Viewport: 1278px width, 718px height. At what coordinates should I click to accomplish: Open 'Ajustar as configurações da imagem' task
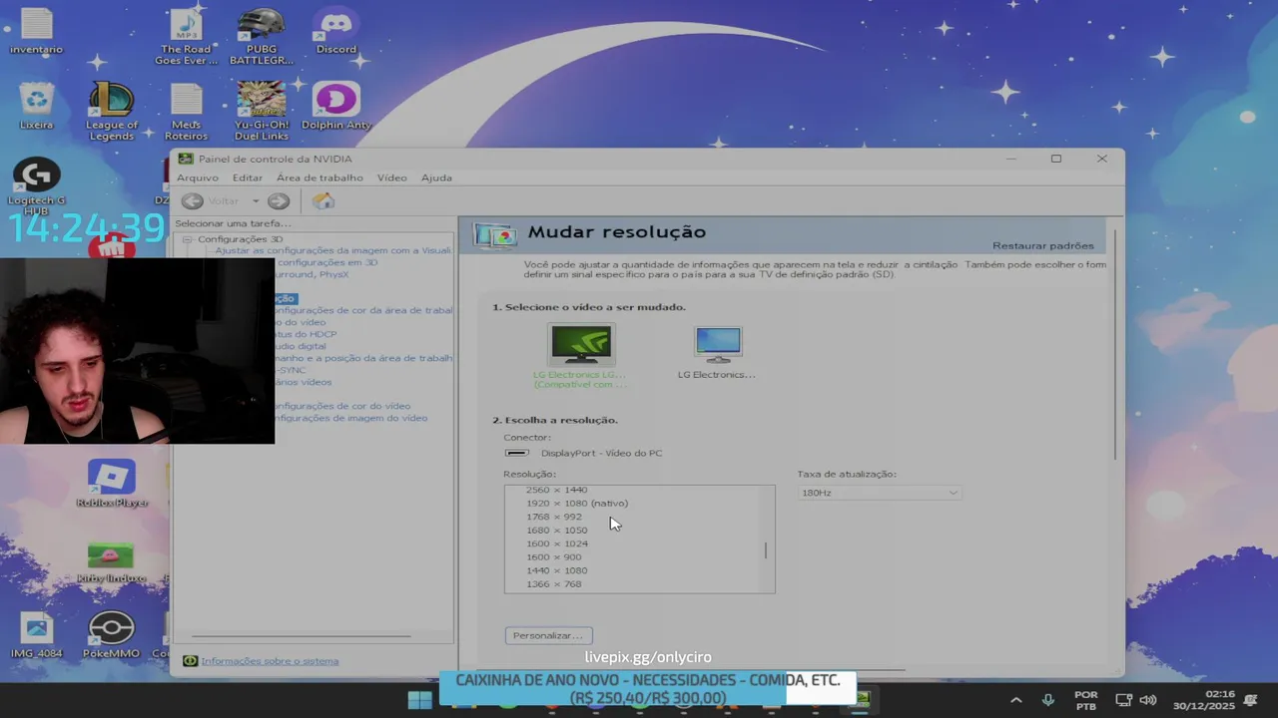(332, 250)
